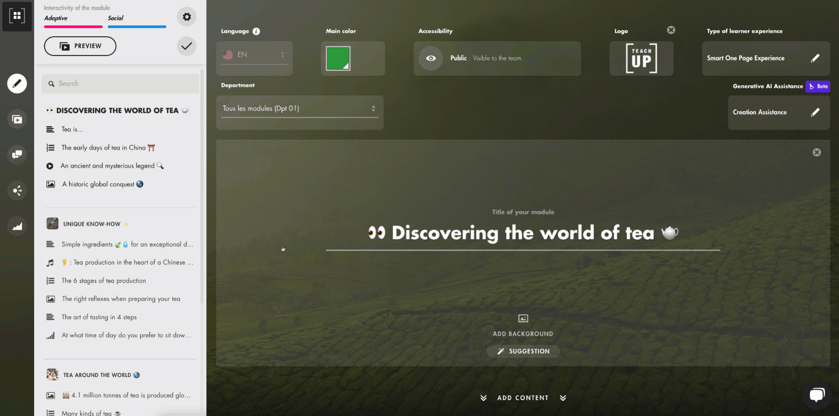Toggle the Public visibility eye icon
Viewport: 839px width, 416px height.
click(x=431, y=58)
